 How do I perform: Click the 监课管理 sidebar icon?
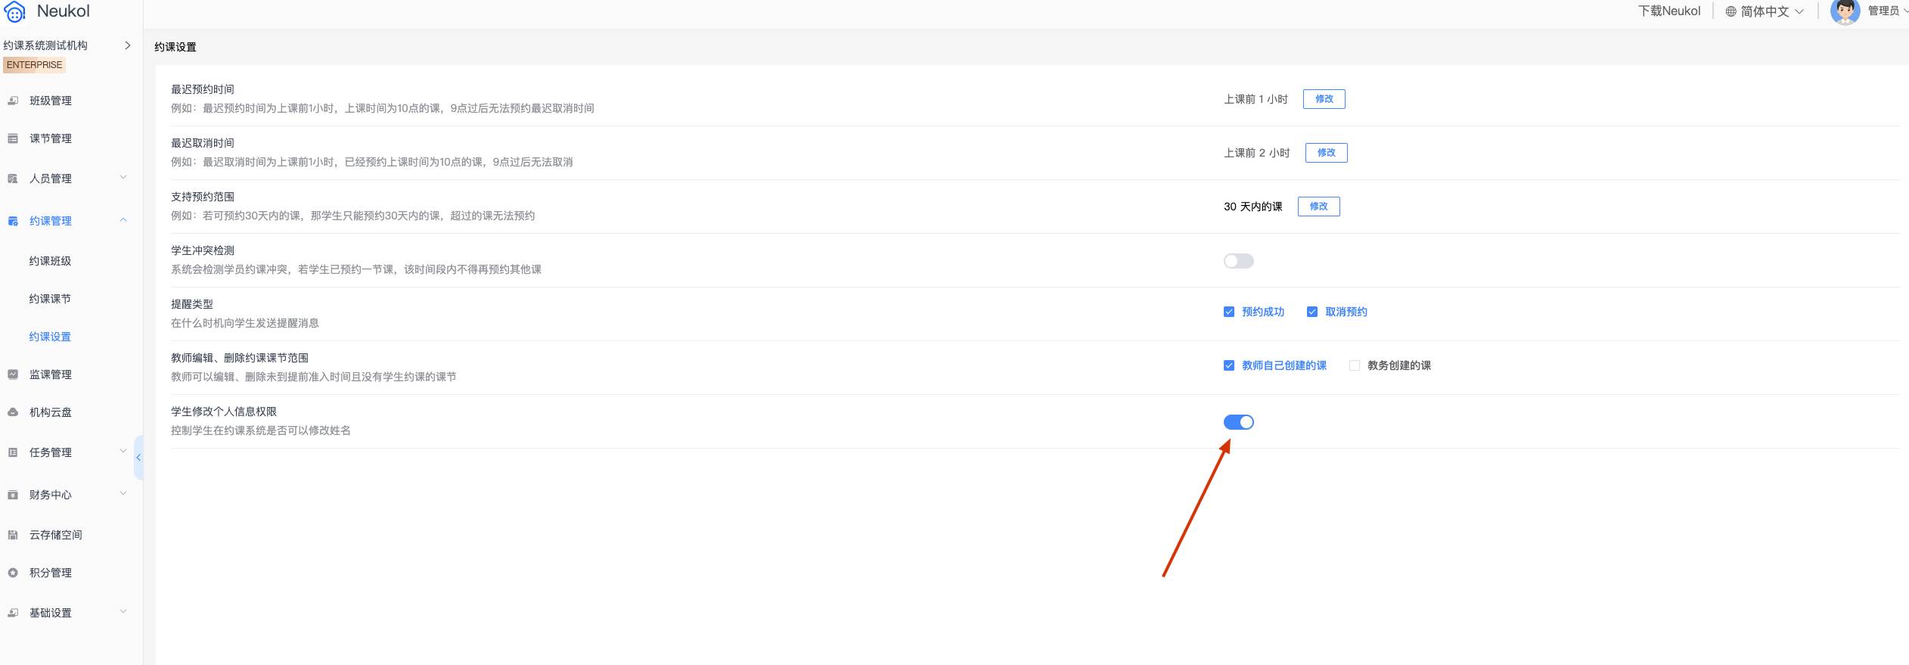pyautogui.click(x=13, y=374)
